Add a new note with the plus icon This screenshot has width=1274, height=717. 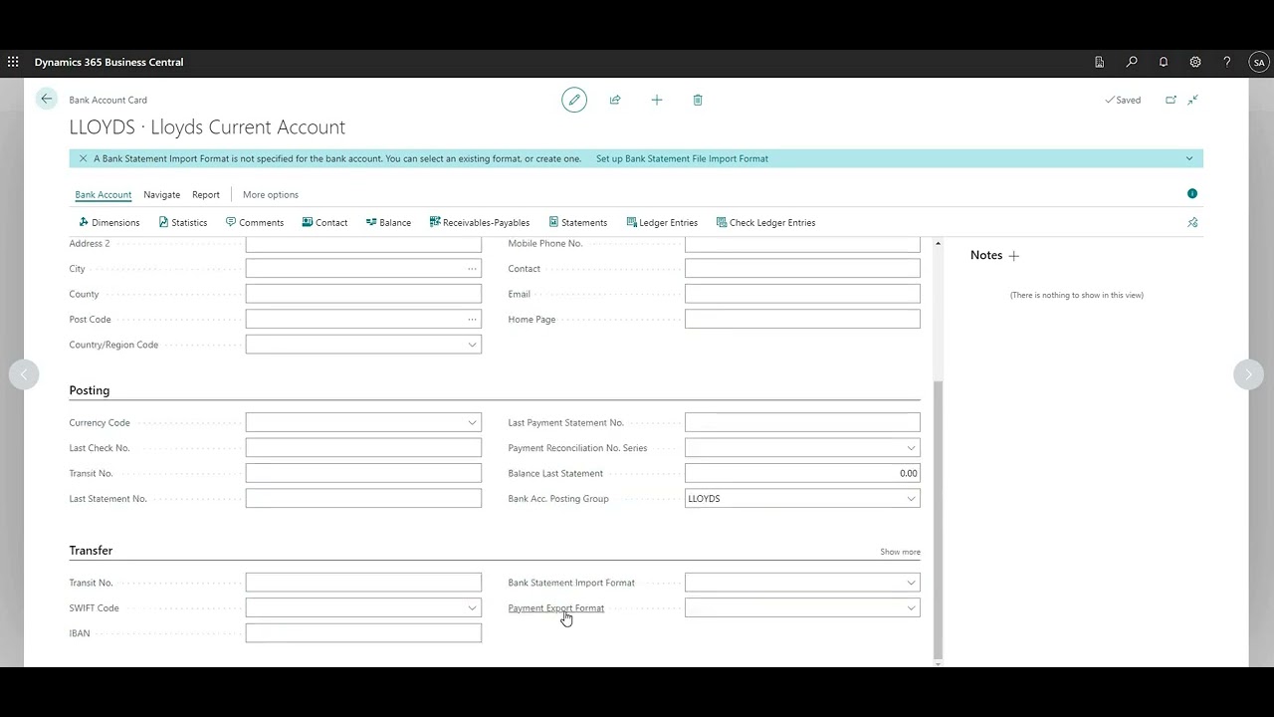point(1014,256)
